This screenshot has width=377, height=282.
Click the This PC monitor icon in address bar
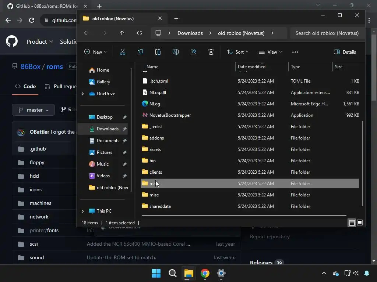tap(158, 33)
